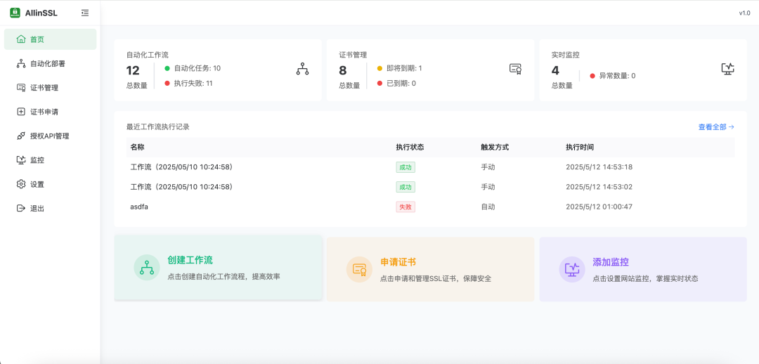Click 自动 trigger type in asdfa row
Screen dimensions: 759x364
(488, 207)
